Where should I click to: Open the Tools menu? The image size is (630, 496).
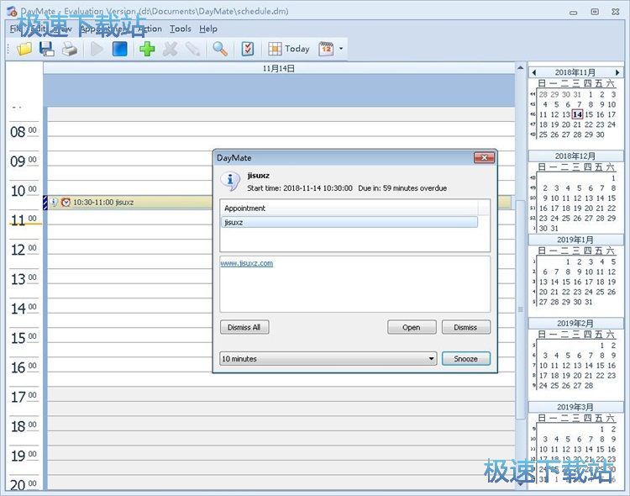[x=180, y=29]
